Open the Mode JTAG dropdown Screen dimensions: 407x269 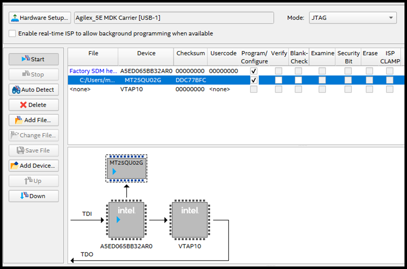352,18
